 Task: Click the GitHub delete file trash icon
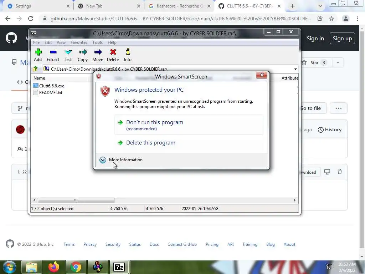pyautogui.click(x=340, y=172)
